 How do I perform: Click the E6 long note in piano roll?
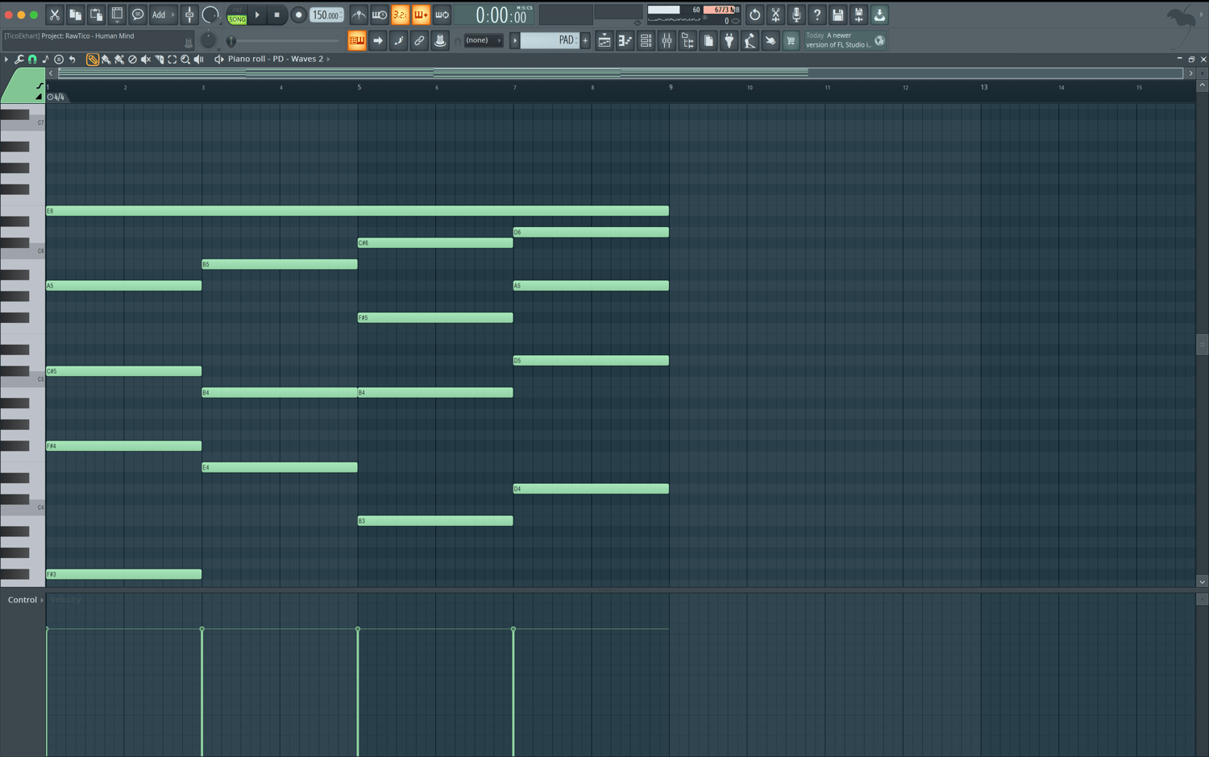tap(357, 211)
